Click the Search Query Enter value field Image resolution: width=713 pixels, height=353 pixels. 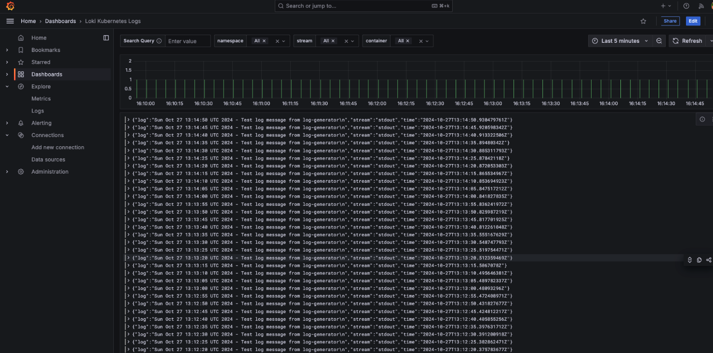pos(188,41)
